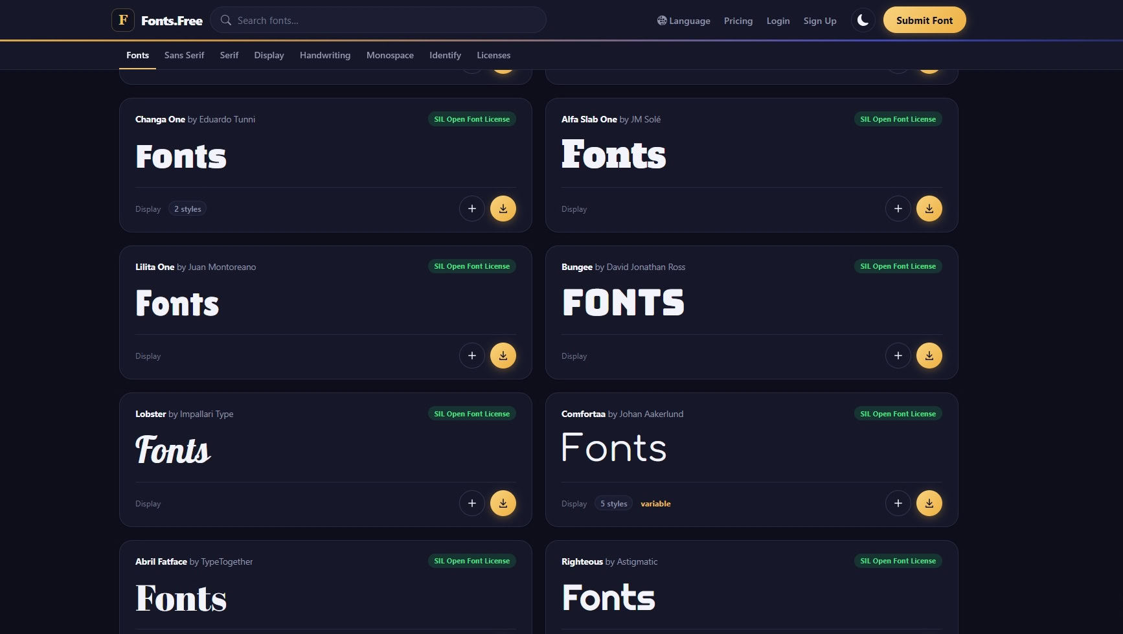The height and width of the screenshot is (634, 1123).
Task: Add Bungee with the plus icon
Action: coord(898,356)
